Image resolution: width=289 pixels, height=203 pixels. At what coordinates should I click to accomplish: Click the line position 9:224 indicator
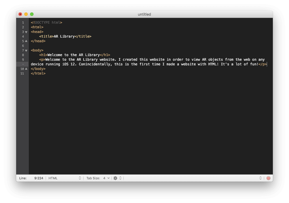pyautogui.click(x=39, y=178)
